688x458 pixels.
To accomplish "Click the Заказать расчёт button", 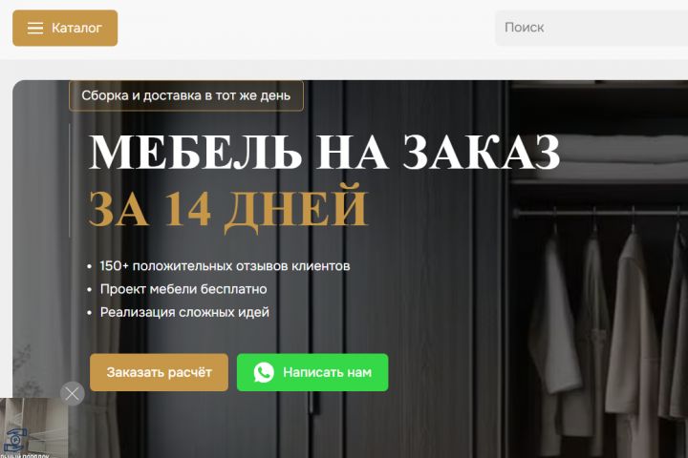I will click(x=159, y=372).
